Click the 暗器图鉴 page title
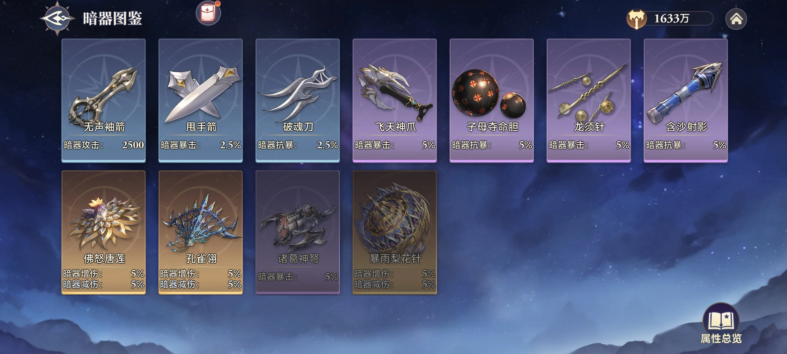 pos(112,19)
